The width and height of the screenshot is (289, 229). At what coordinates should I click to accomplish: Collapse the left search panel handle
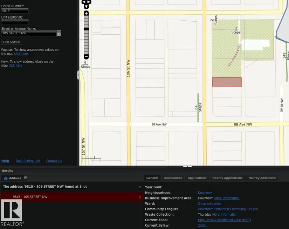[78, 75]
